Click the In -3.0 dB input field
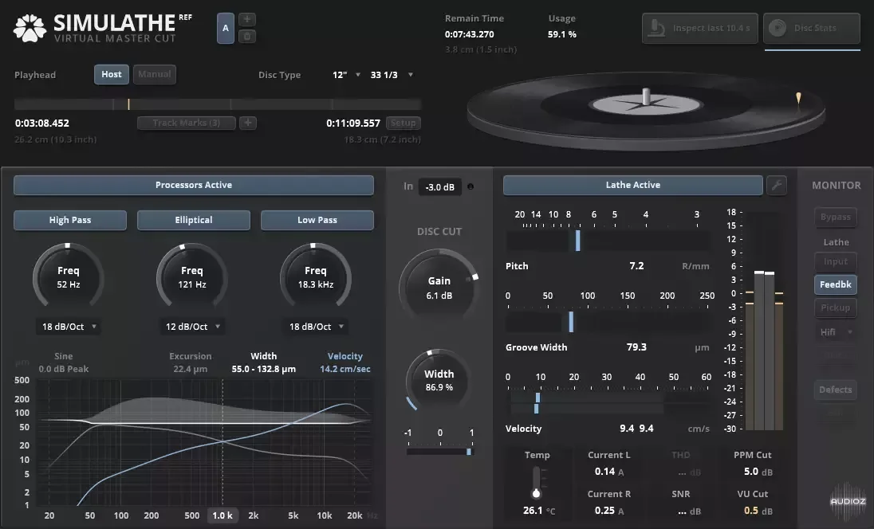874x529 pixels. click(x=439, y=187)
